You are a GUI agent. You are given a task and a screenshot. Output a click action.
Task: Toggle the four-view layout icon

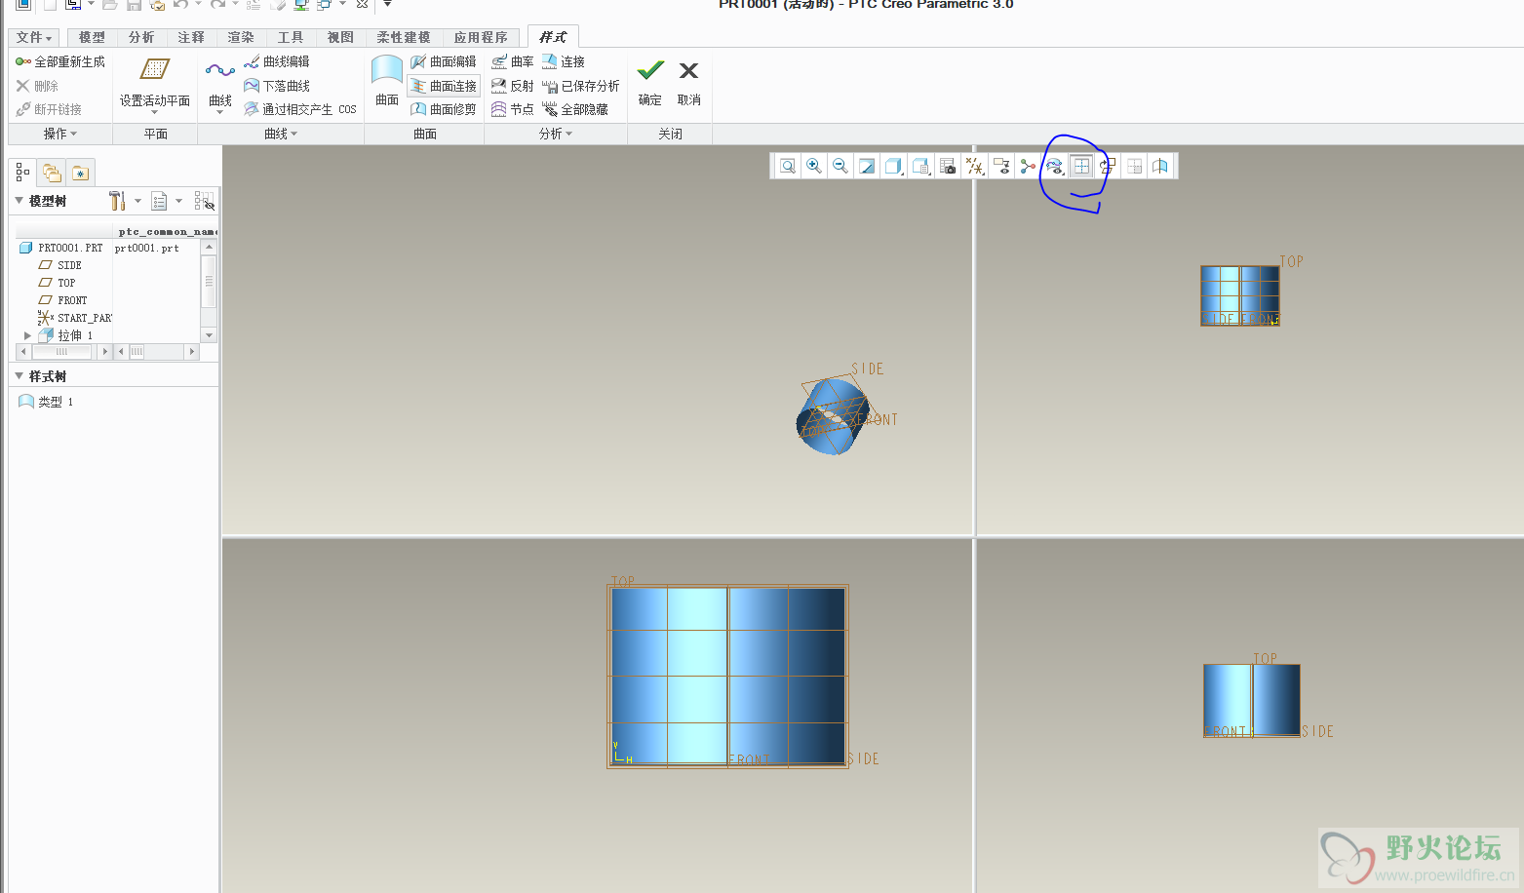tap(1081, 167)
